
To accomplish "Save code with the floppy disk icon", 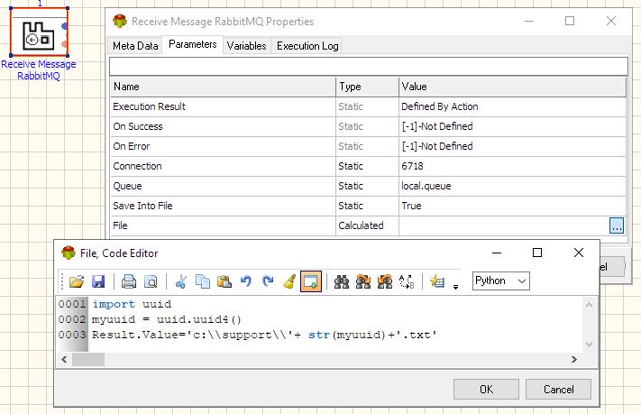I will [98, 281].
